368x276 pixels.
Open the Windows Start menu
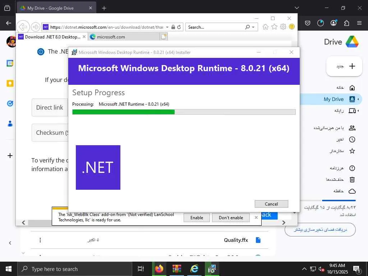point(9,269)
